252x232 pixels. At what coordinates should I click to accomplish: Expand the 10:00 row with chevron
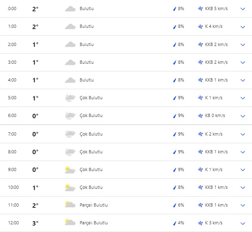pos(243,188)
